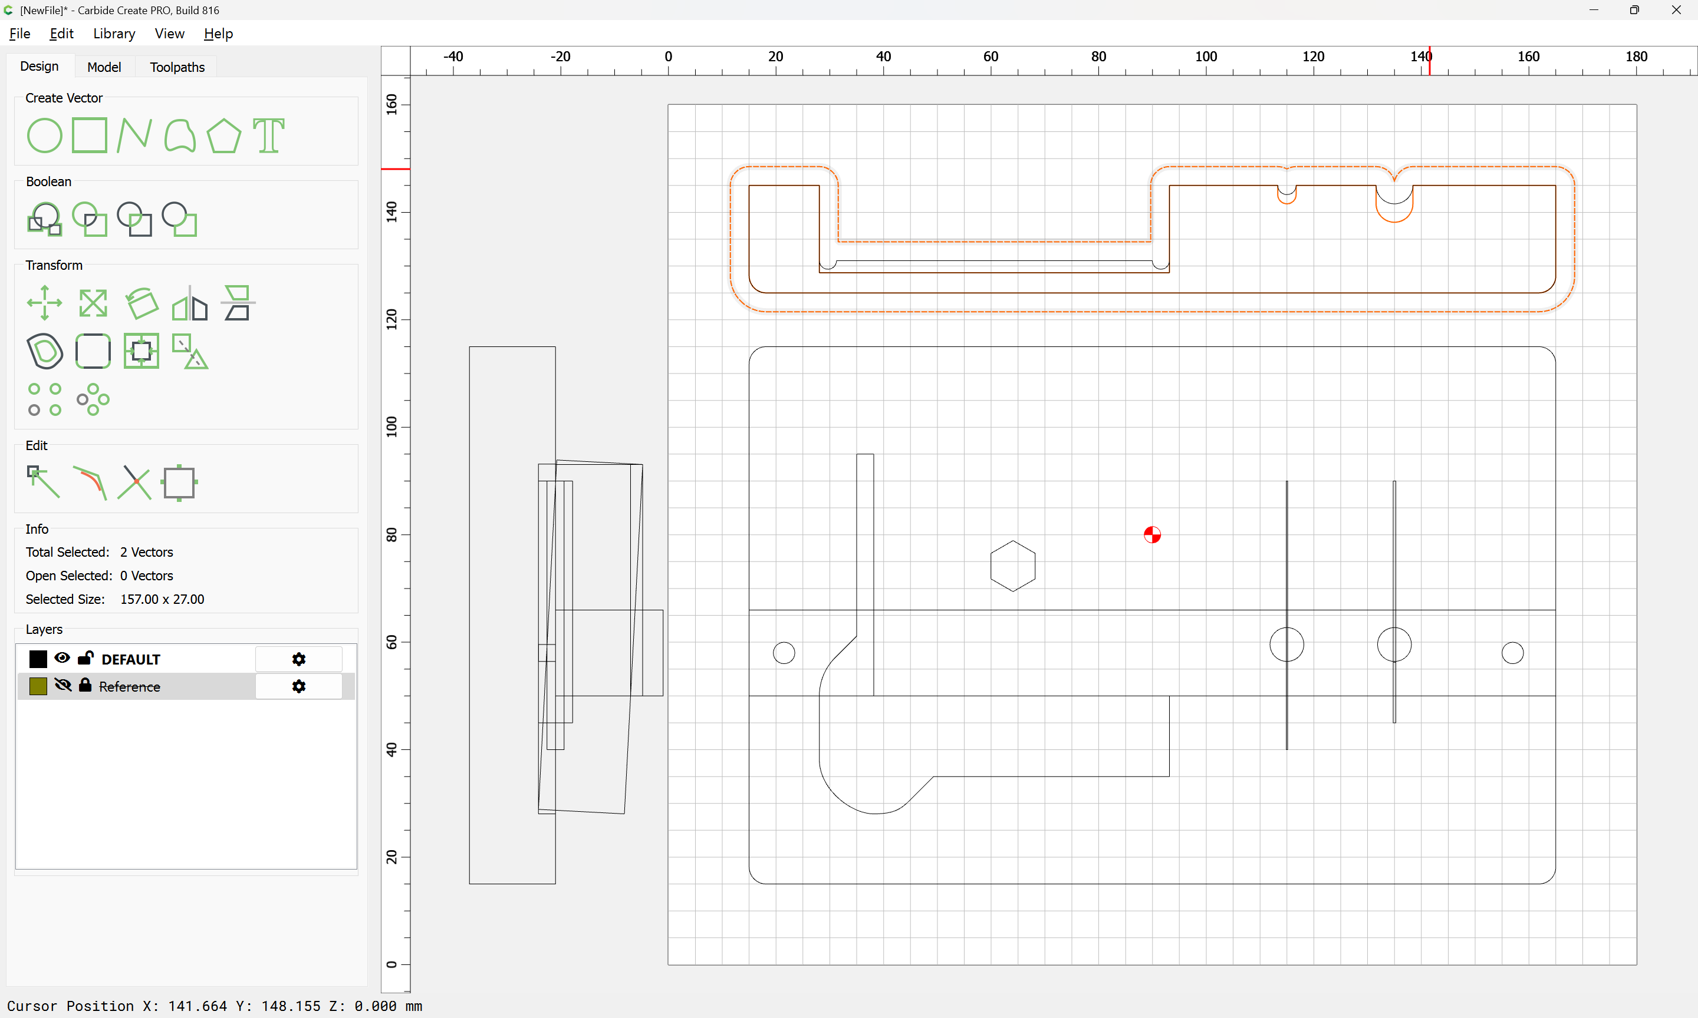Click the DEFAULT layer black color swatch
This screenshot has height=1018, width=1698.
tap(38, 659)
